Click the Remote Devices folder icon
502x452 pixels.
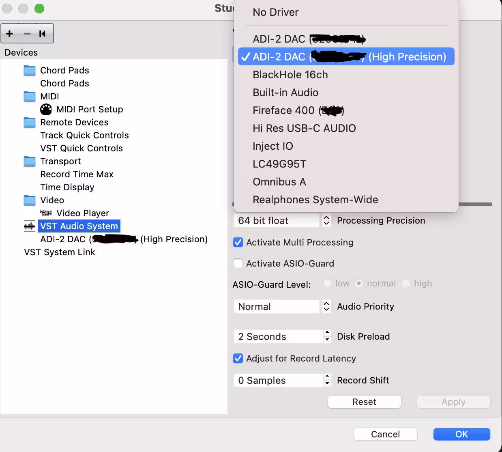[30, 123]
